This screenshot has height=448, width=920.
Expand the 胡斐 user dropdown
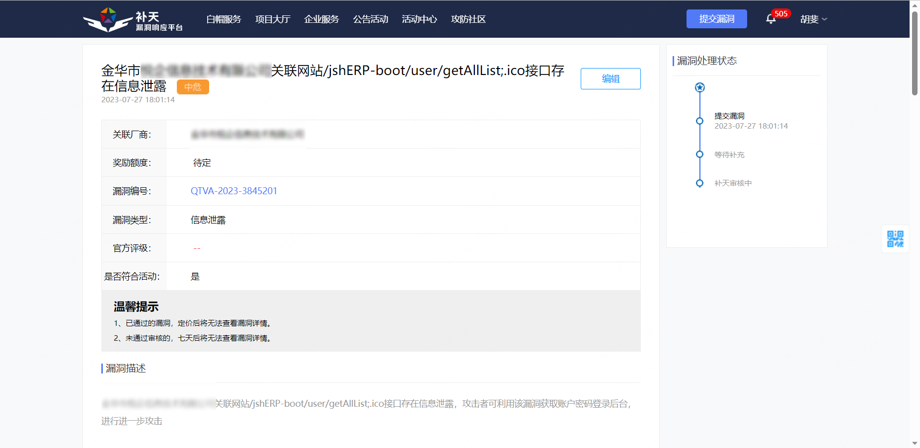click(x=814, y=19)
